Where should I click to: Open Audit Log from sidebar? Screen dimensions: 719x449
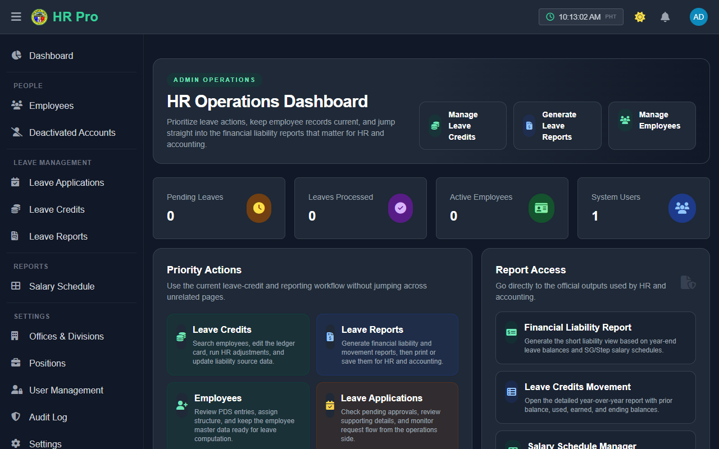click(72, 417)
